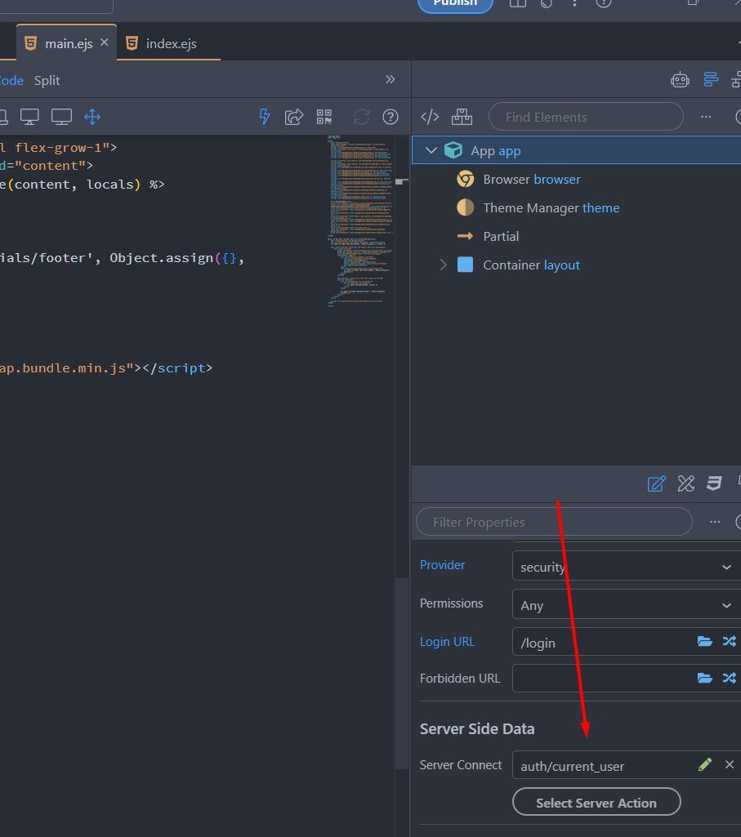Click dynamic data picker for Forbidden URL
Image resolution: width=741 pixels, height=837 pixels.
tap(729, 678)
